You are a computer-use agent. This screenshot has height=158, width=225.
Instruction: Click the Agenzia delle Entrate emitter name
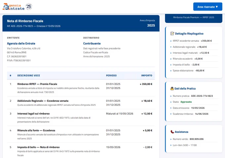click(21, 43)
